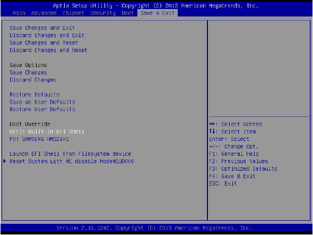This screenshot has width=313, height=235.
Task: Click the arrow beside Reset System with ME
Action: pyautogui.click(x=5, y=161)
